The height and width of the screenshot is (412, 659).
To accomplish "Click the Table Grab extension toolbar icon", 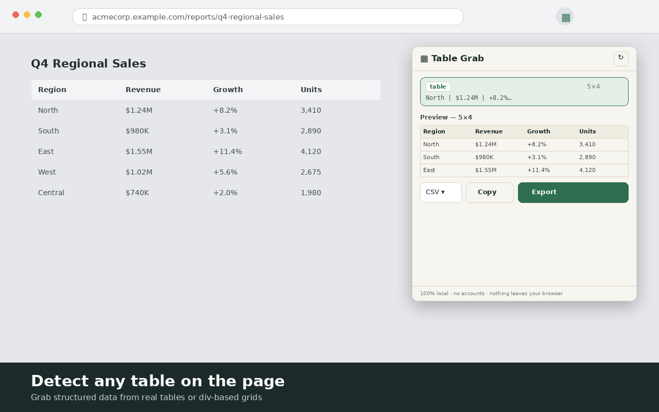I will (565, 16).
